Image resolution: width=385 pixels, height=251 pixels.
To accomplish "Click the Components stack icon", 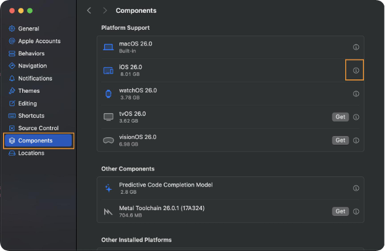I will (12, 141).
